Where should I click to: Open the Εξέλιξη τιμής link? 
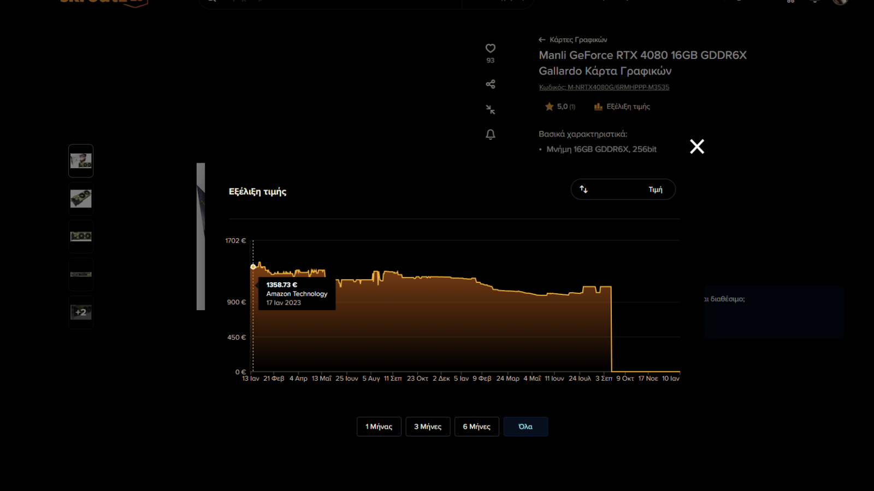pyautogui.click(x=622, y=107)
